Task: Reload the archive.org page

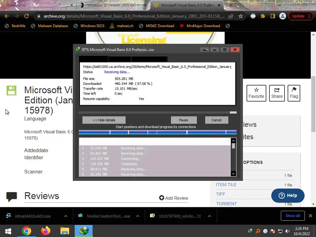Action: tap(27, 16)
